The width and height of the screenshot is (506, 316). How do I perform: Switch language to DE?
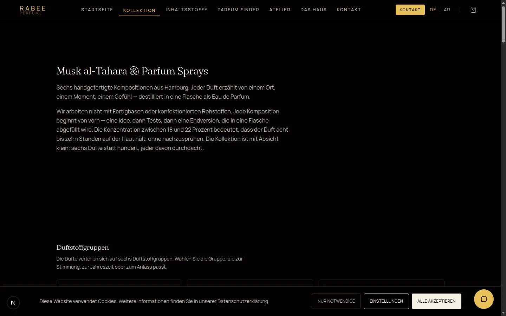point(433,10)
